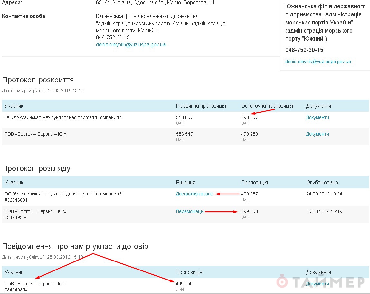Click the Повідомлення про намір укласти договір heading

75,247
